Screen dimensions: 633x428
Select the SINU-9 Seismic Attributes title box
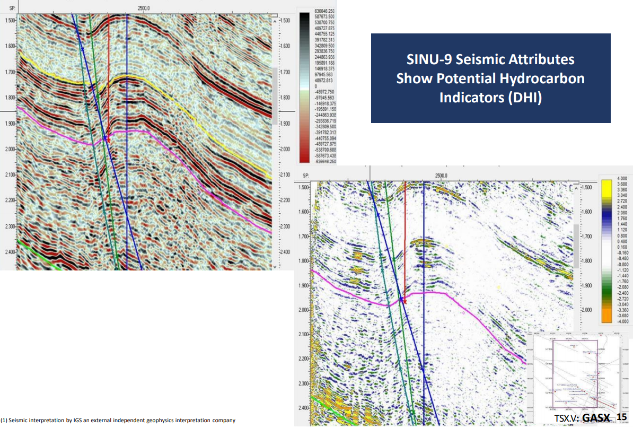click(490, 78)
